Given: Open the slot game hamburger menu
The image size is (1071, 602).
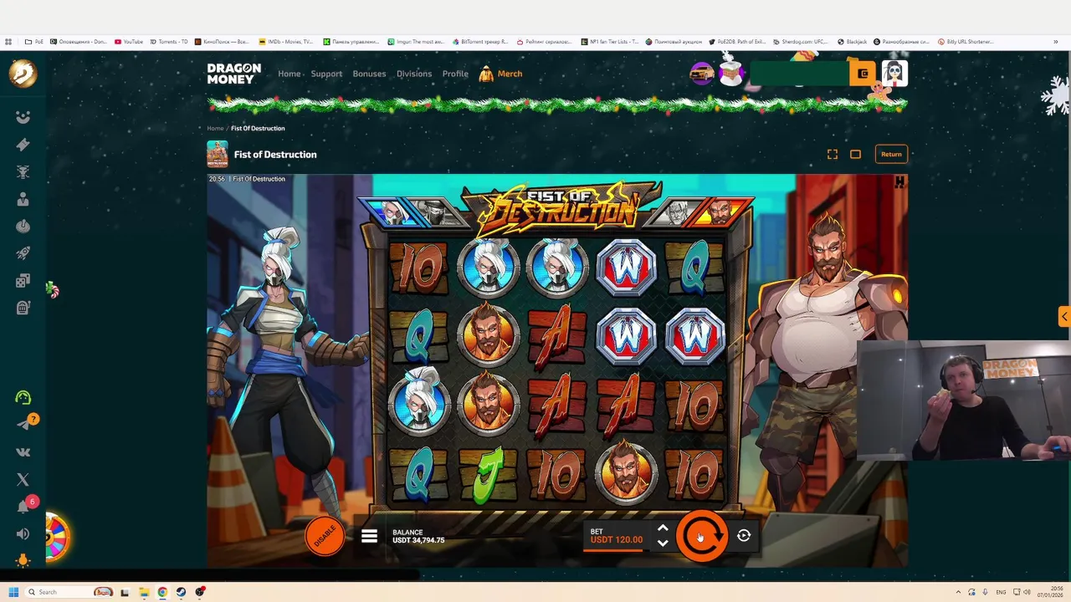Looking at the screenshot, I should click(369, 536).
